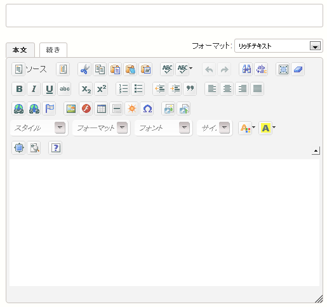Increase indent icon
This screenshot has width=327, height=307.
pyautogui.click(x=175, y=89)
